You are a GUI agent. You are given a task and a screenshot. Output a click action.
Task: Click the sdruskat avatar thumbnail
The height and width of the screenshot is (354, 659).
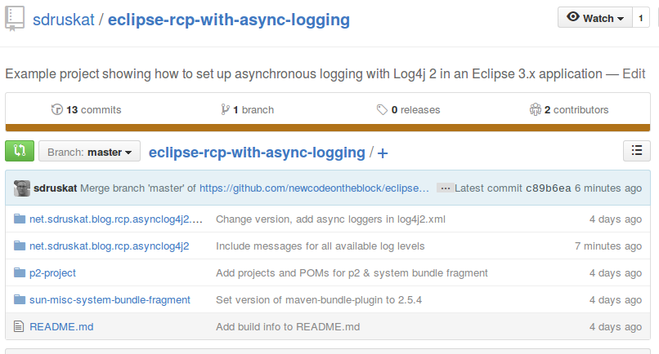[x=22, y=188]
